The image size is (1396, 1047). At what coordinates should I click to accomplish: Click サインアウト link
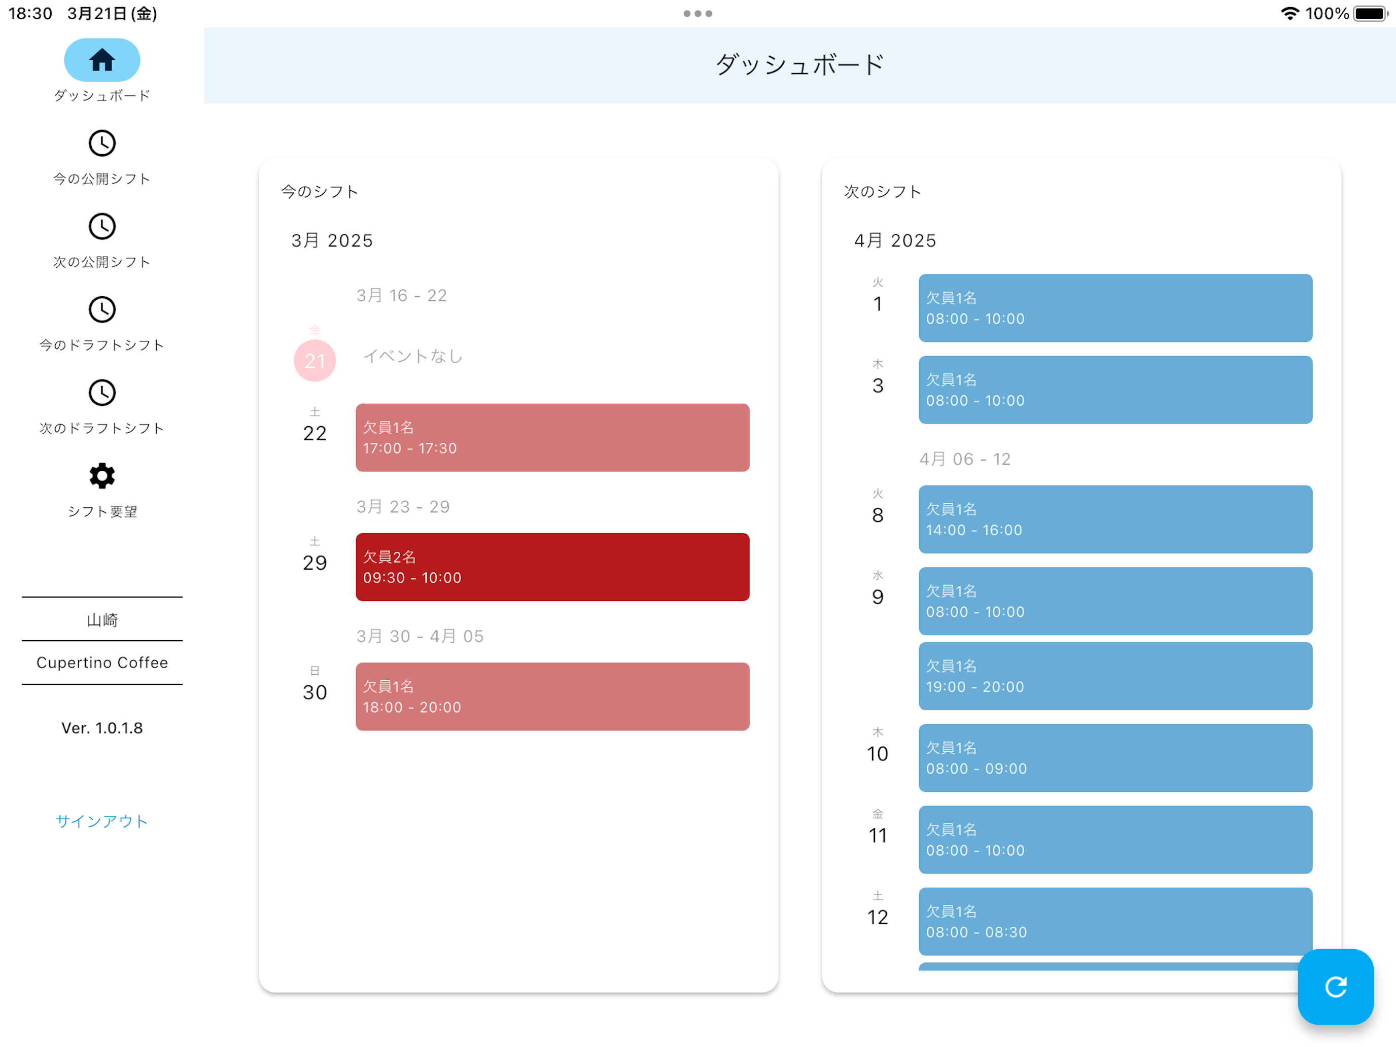tap(101, 821)
